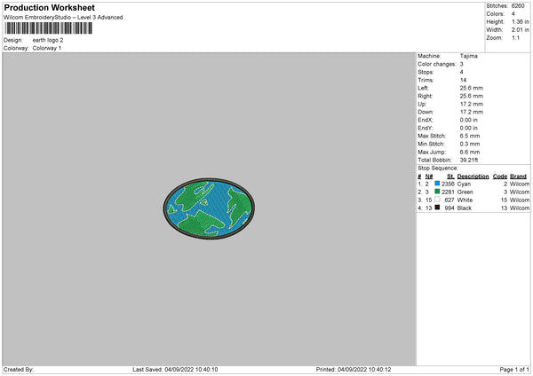Click the Min Stitch value 0.3 mm
The width and height of the screenshot is (533, 376).
click(x=470, y=144)
